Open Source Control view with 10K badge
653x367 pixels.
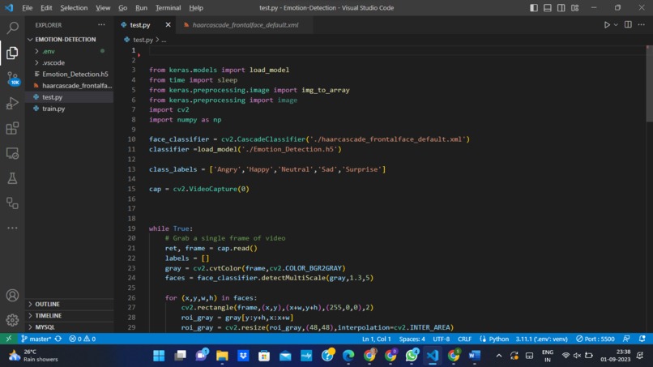tap(12, 79)
